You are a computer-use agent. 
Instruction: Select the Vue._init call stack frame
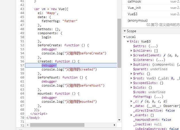click(x=151, y=8)
